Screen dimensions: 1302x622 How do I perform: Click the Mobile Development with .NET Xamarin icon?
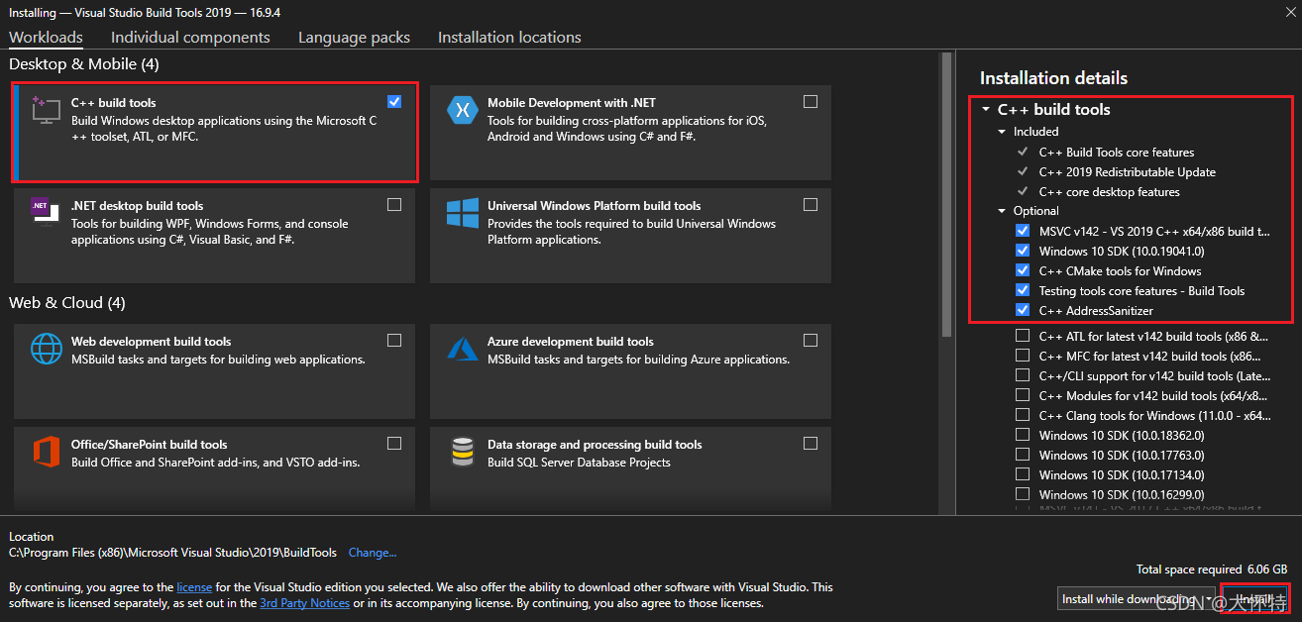463,109
